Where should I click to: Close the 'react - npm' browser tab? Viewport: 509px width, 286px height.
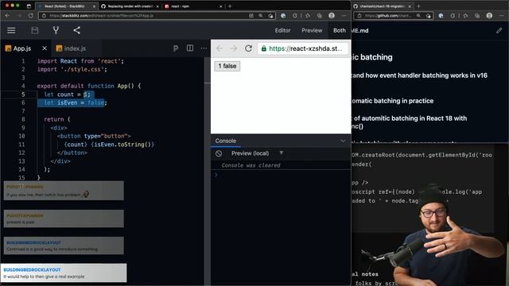coord(221,6)
